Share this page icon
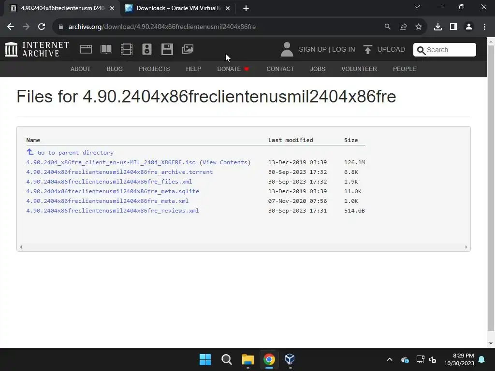Viewport: 495px width, 371px height. tap(403, 27)
